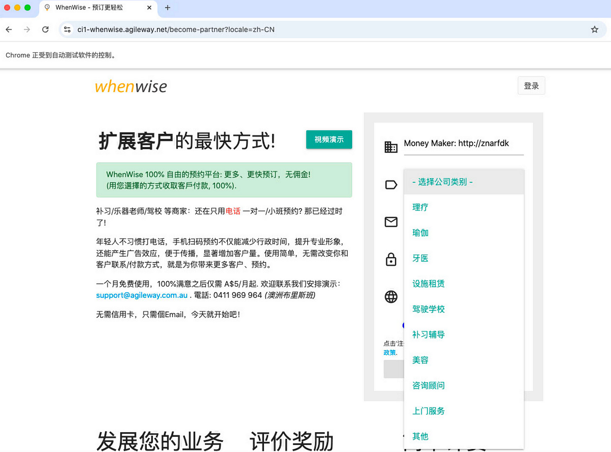Select the WhenWise browser tab
This screenshot has height=452, width=611.
click(x=99, y=8)
